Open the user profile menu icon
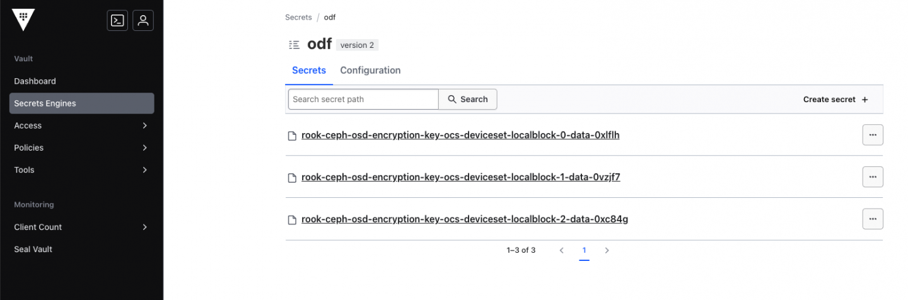The image size is (908, 300). pyautogui.click(x=143, y=20)
